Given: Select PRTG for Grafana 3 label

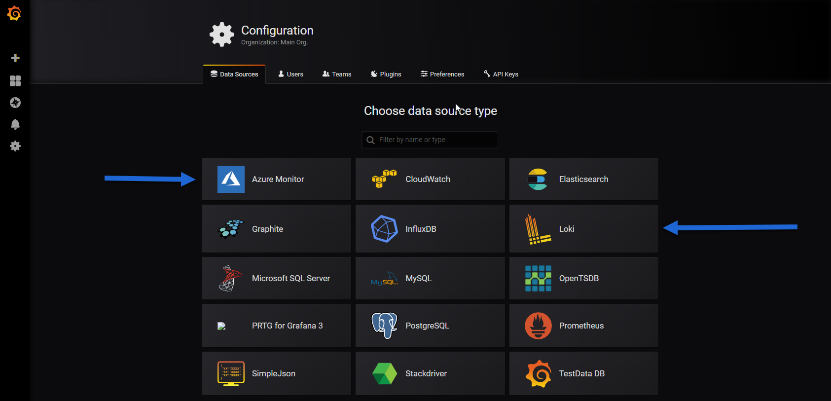Looking at the screenshot, I should click(287, 326).
